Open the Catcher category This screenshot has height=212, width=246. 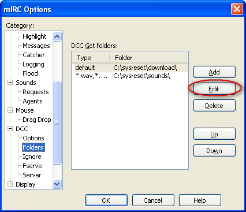pos(33,55)
